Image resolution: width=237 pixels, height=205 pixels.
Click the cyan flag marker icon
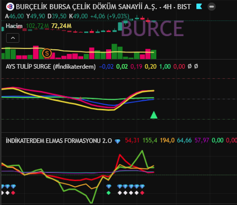[199, 7]
